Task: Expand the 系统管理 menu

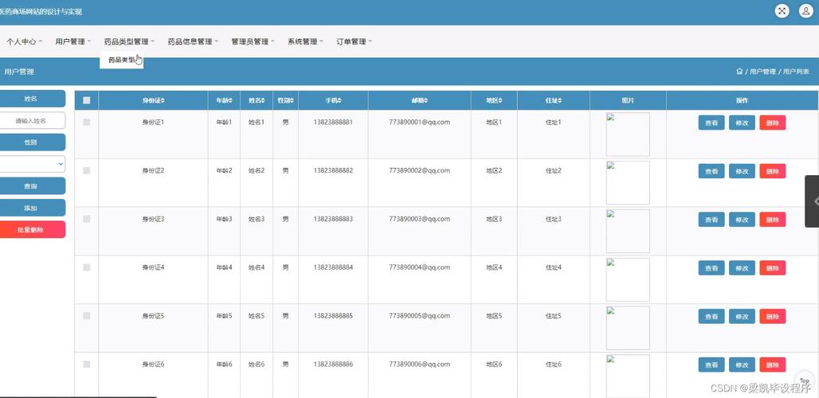Action: click(x=306, y=41)
